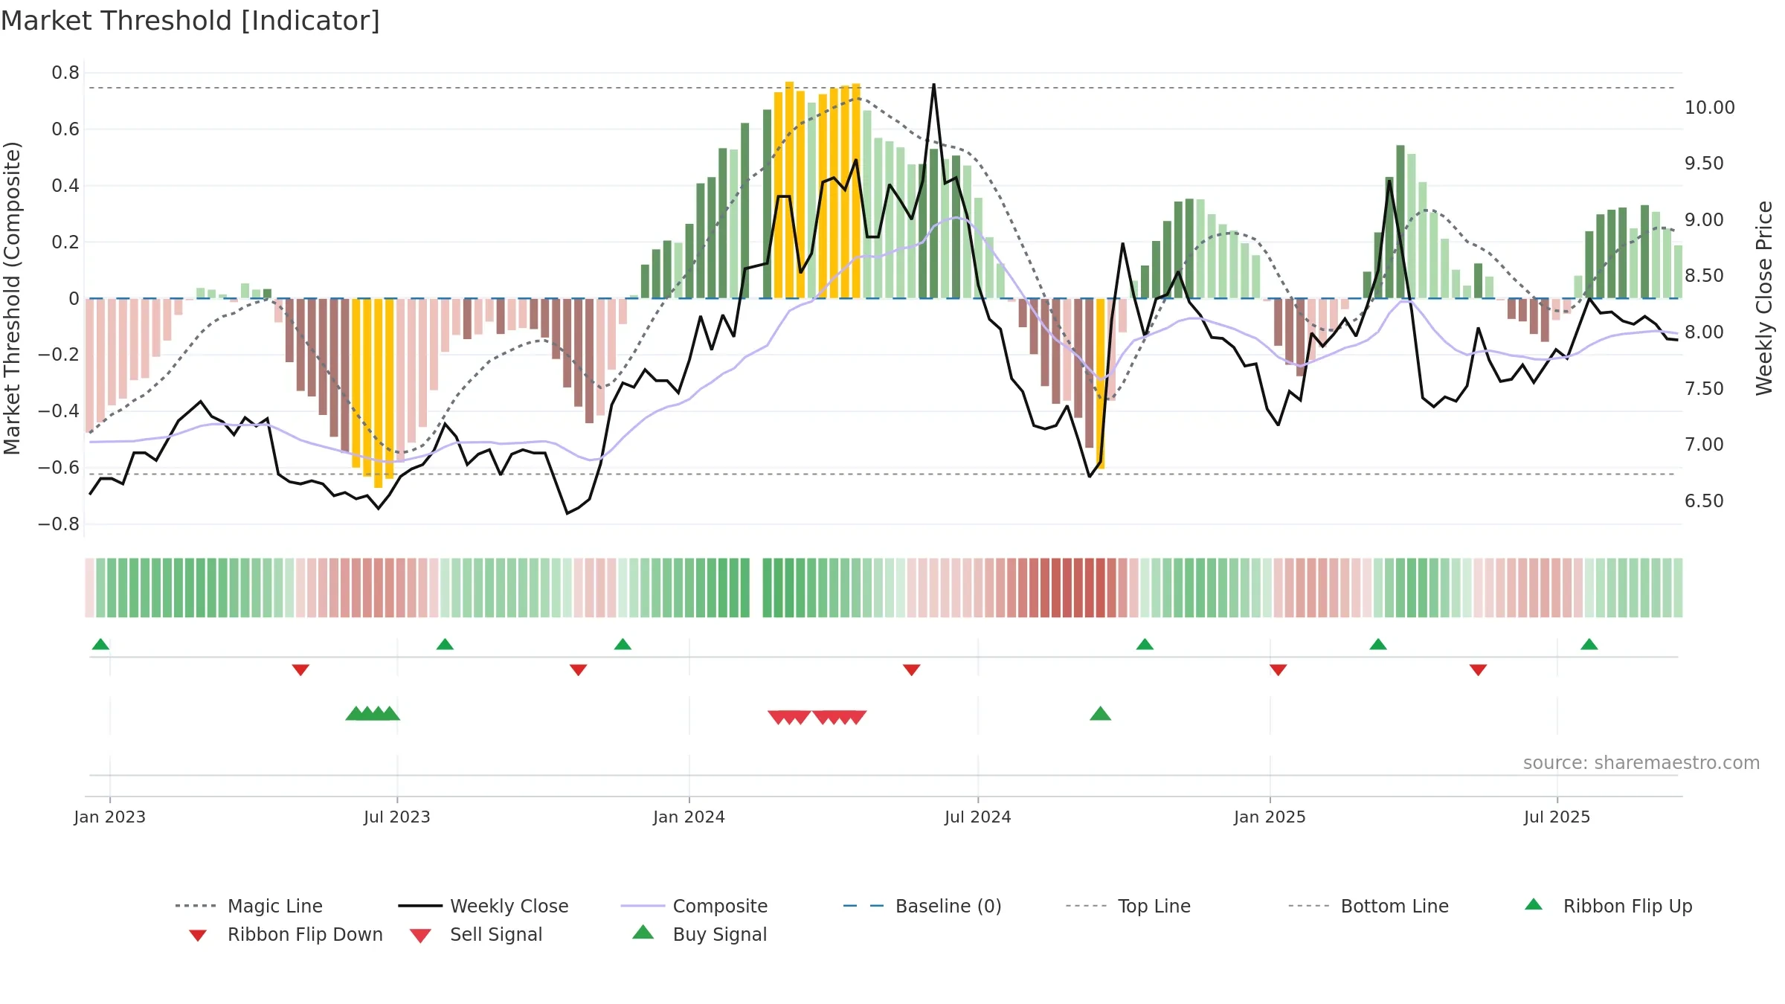Viewport: 1785px width, 1004px height.
Task: Toggle the Sell Signal legend entry
Action: (x=476, y=934)
